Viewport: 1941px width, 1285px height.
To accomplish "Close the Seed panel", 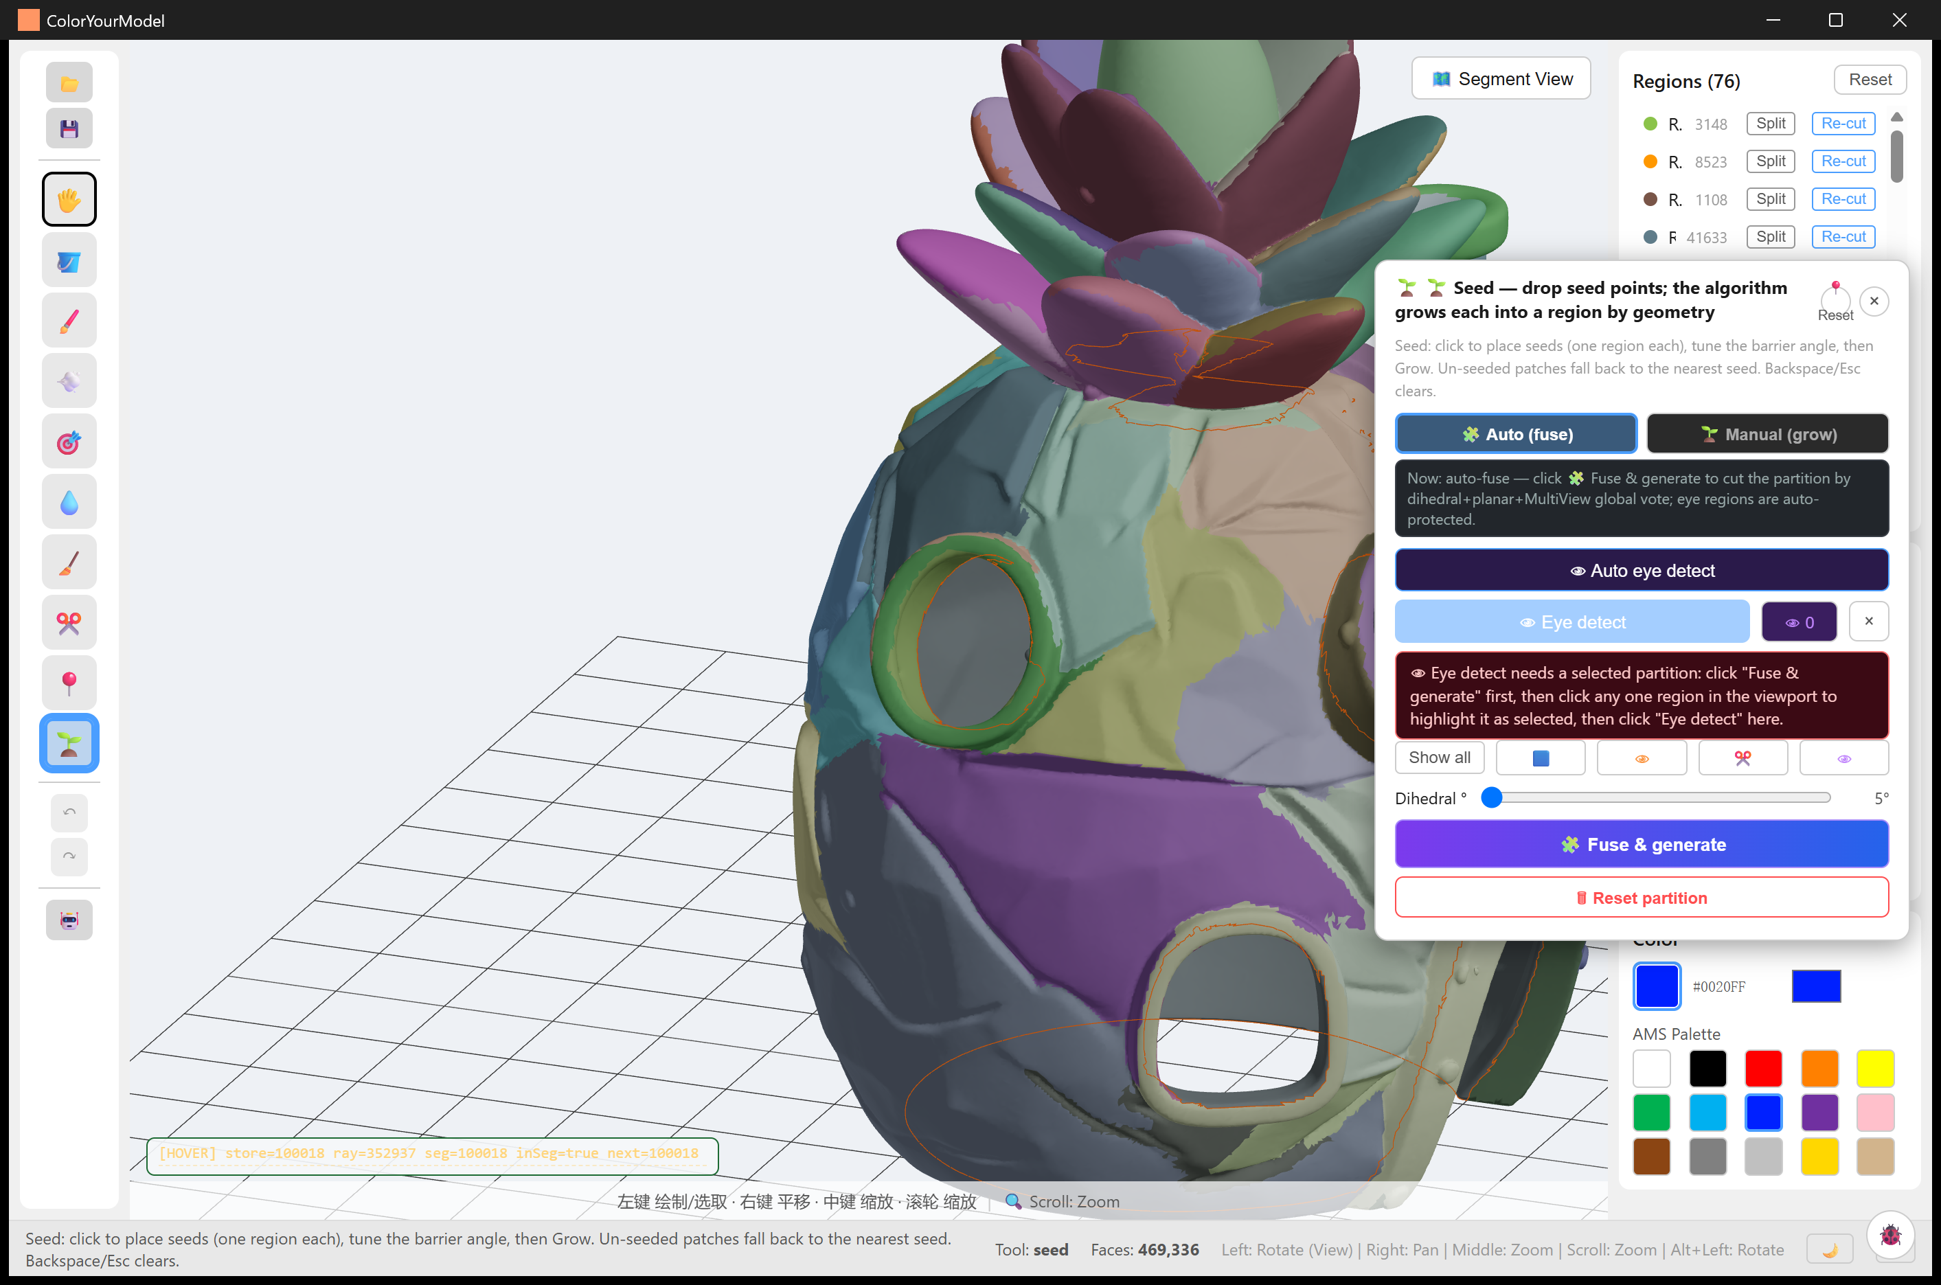I will click(1874, 301).
